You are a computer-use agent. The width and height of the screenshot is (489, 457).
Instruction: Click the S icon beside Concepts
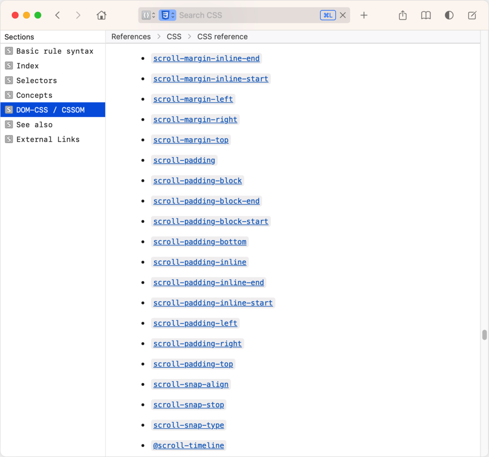pos(9,95)
